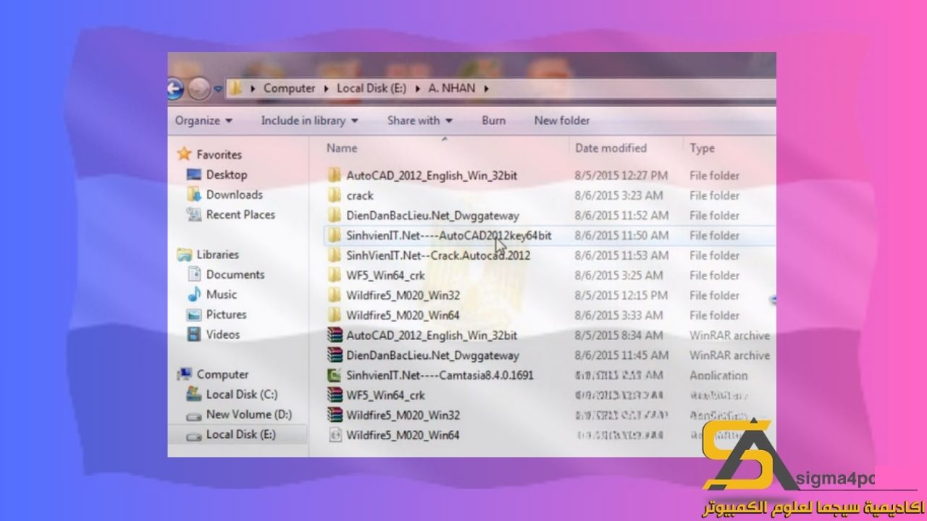The height and width of the screenshot is (521, 927).
Task: Click the Wildfire5_M020_Win64 folder icon
Action: 334,315
